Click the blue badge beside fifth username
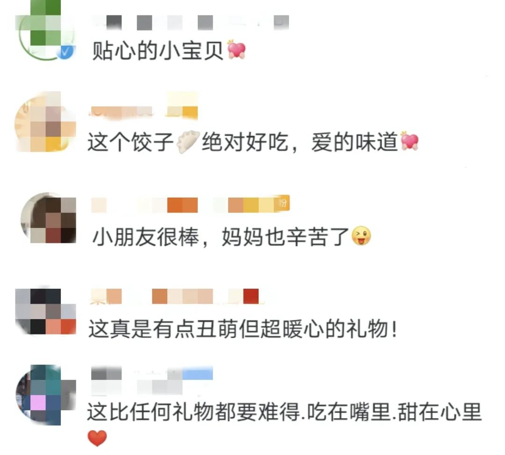The height and width of the screenshot is (455, 505). (x=197, y=373)
